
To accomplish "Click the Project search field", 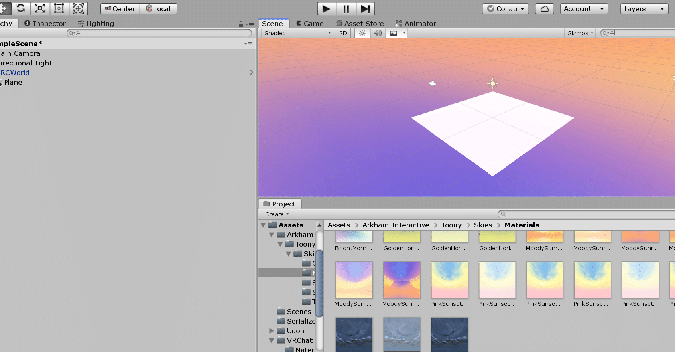I will click(586, 214).
